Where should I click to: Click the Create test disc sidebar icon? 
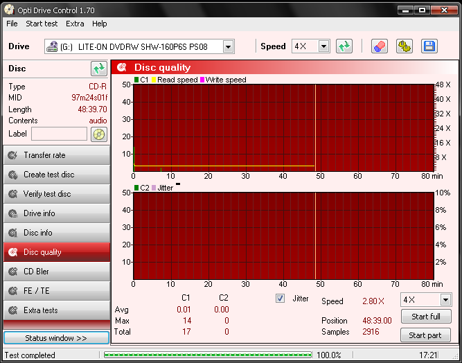[12, 175]
